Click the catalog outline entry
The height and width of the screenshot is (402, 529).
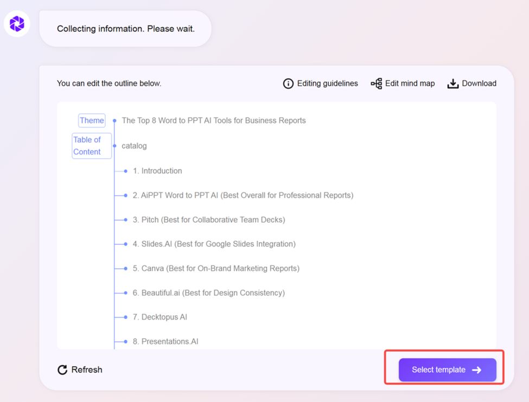click(134, 146)
